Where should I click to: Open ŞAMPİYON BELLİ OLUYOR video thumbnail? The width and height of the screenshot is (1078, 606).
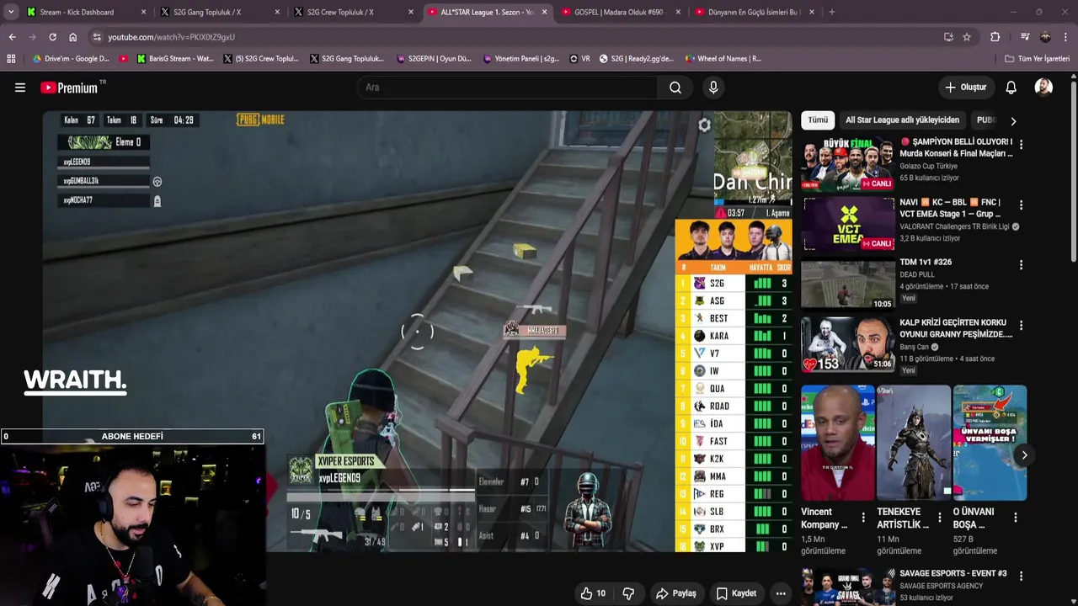click(x=847, y=163)
